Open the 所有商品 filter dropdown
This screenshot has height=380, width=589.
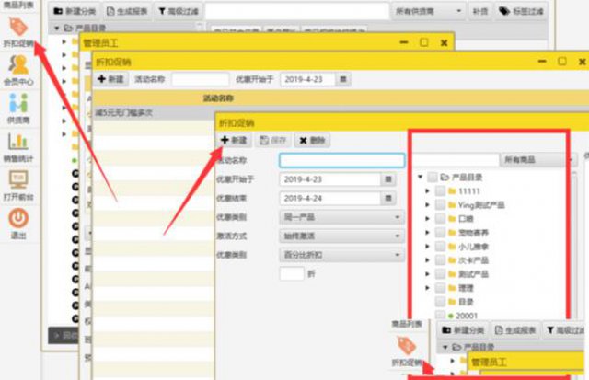click(x=537, y=160)
